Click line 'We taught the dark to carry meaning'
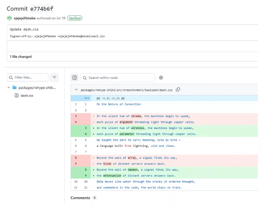 (x=138, y=140)
